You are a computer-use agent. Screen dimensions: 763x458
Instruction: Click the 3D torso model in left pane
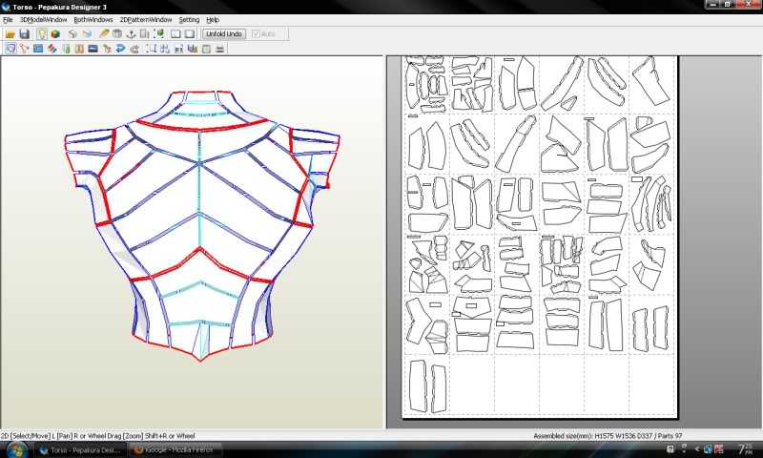pyautogui.click(x=201, y=224)
